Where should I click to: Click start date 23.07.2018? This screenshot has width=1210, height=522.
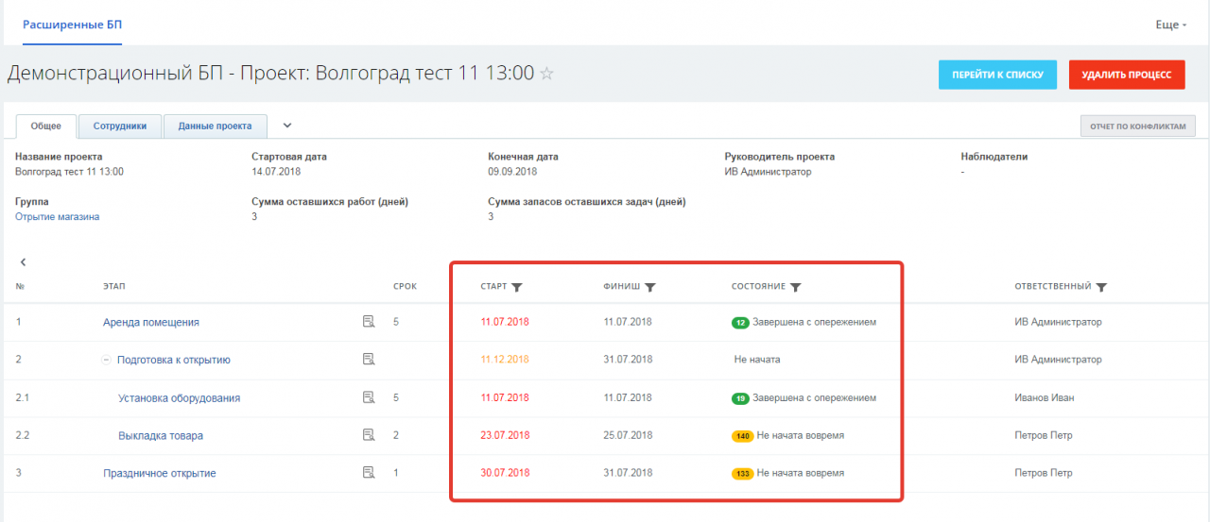click(505, 435)
